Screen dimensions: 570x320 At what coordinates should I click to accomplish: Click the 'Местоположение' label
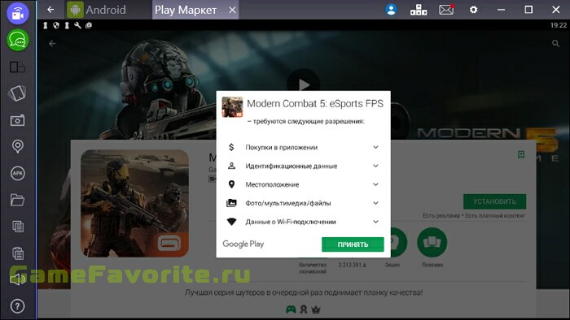[272, 184]
